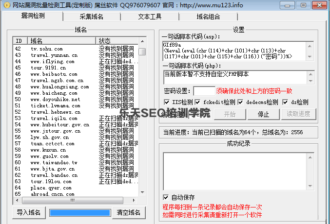
Task: Select row www.hualongxiang.com
Action: [76, 86]
